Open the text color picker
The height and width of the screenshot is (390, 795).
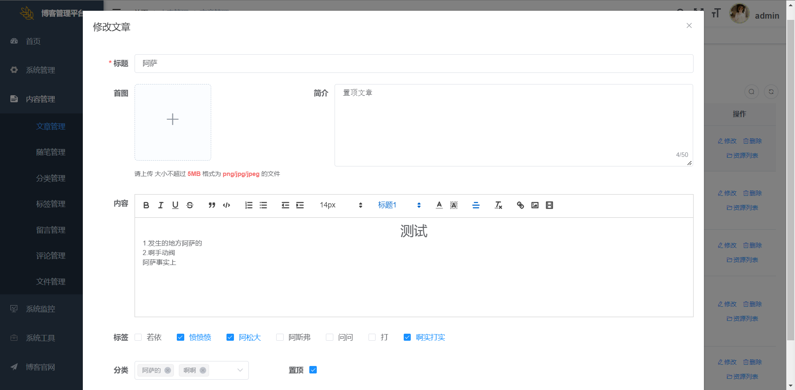pos(439,205)
